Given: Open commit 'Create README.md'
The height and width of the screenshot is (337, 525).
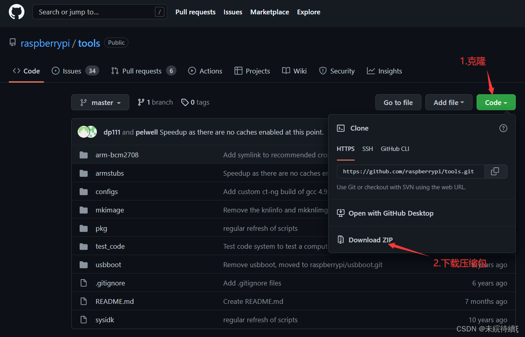Looking at the screenshot, I should pyautogui.click(x=253, y=301).
